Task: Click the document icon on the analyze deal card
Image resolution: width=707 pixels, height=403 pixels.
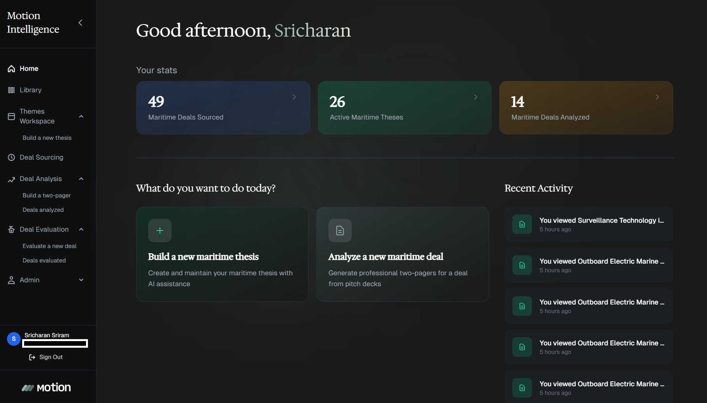Action: (x=340, y=231)
